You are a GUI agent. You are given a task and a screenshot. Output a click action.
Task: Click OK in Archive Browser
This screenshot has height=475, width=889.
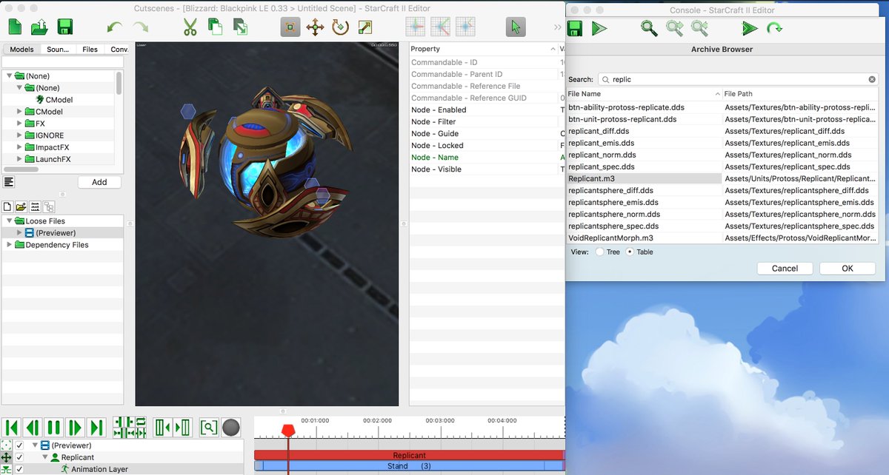[x=848, y=269]
